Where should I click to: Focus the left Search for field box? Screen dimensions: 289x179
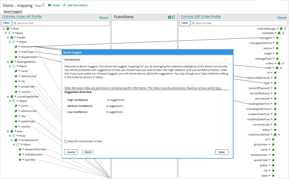pos(61,23)
